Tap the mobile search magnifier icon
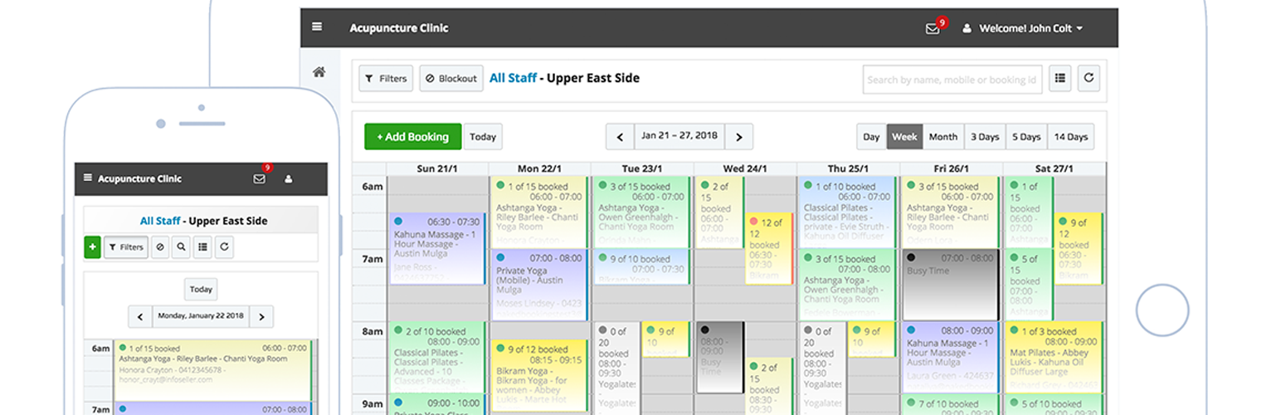 182,247
